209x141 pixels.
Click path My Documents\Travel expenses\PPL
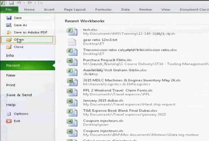click(x=116, y=94)
